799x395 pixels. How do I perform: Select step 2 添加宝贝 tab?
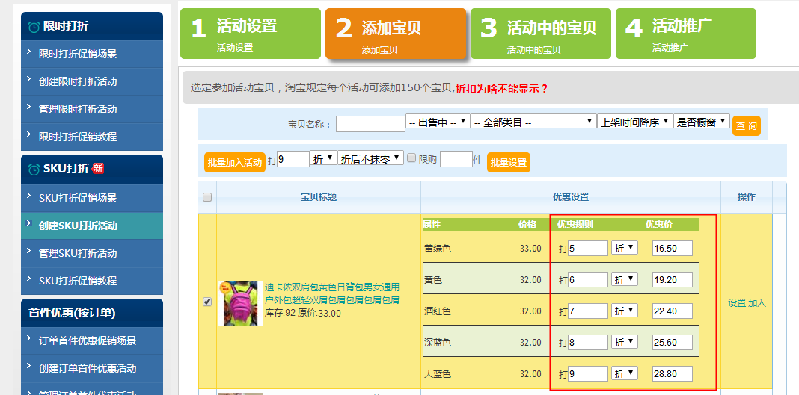tap(396, 34)
